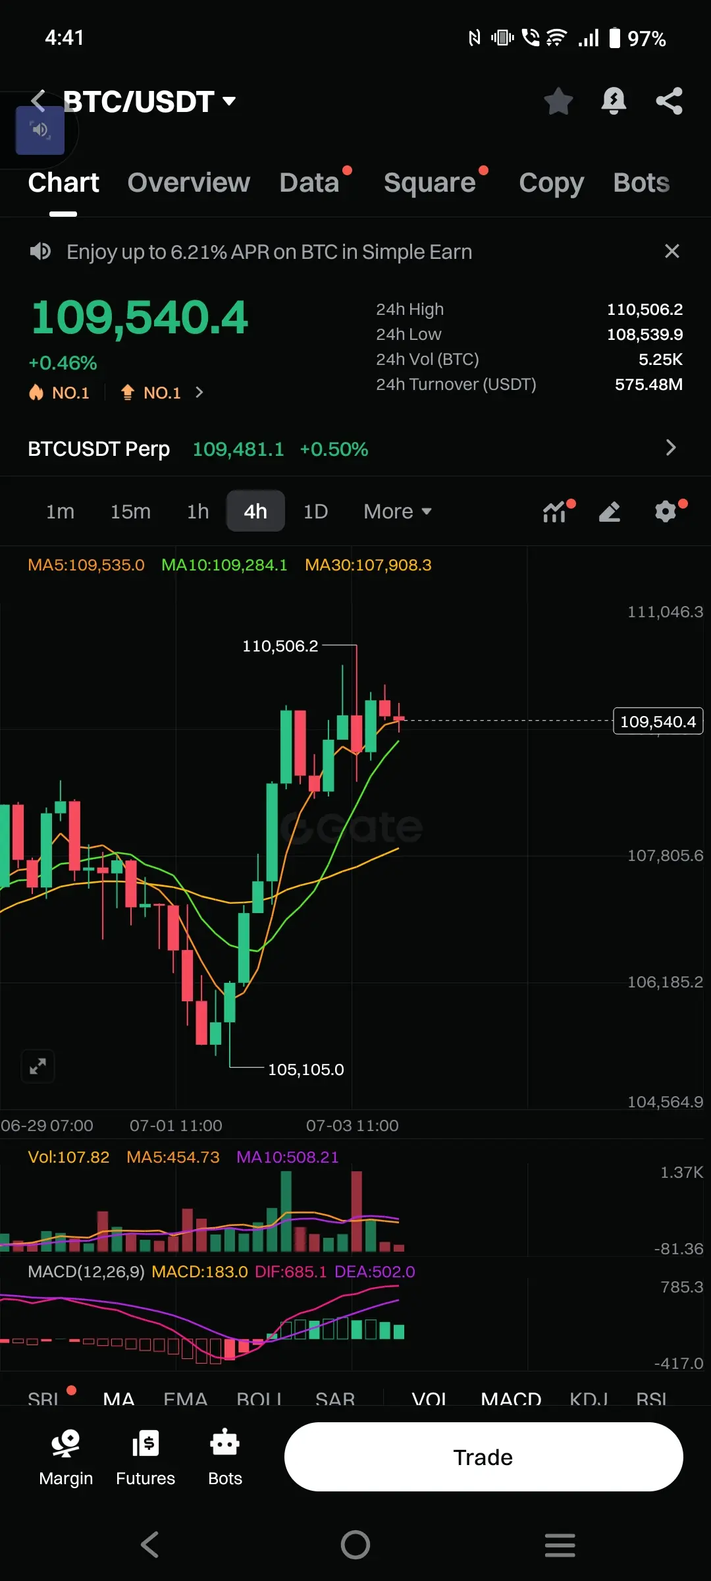Image resolution: width=711 pixels, height=1581 pixels.
Task: Tap the announcement speaker icon
Action: click(40, 251)
